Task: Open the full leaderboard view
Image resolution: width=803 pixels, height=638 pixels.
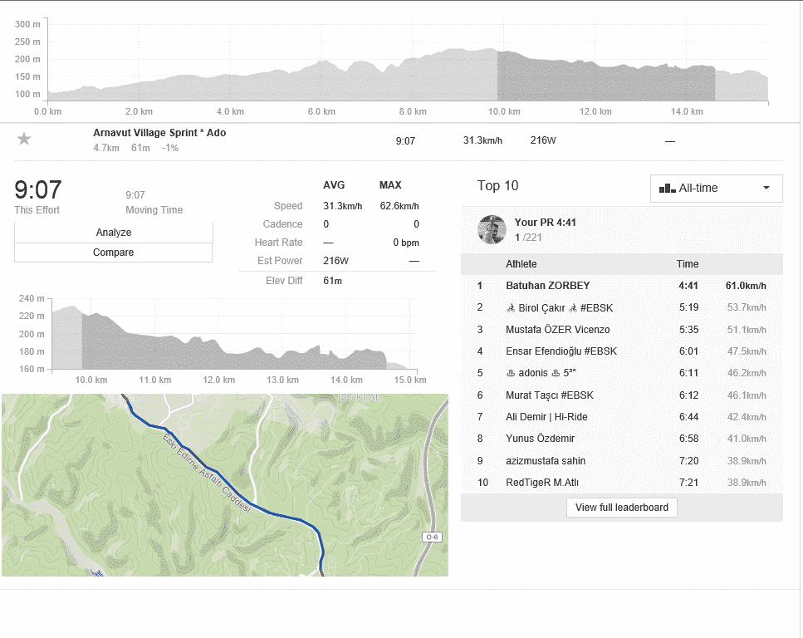Action: pos(622,508)
